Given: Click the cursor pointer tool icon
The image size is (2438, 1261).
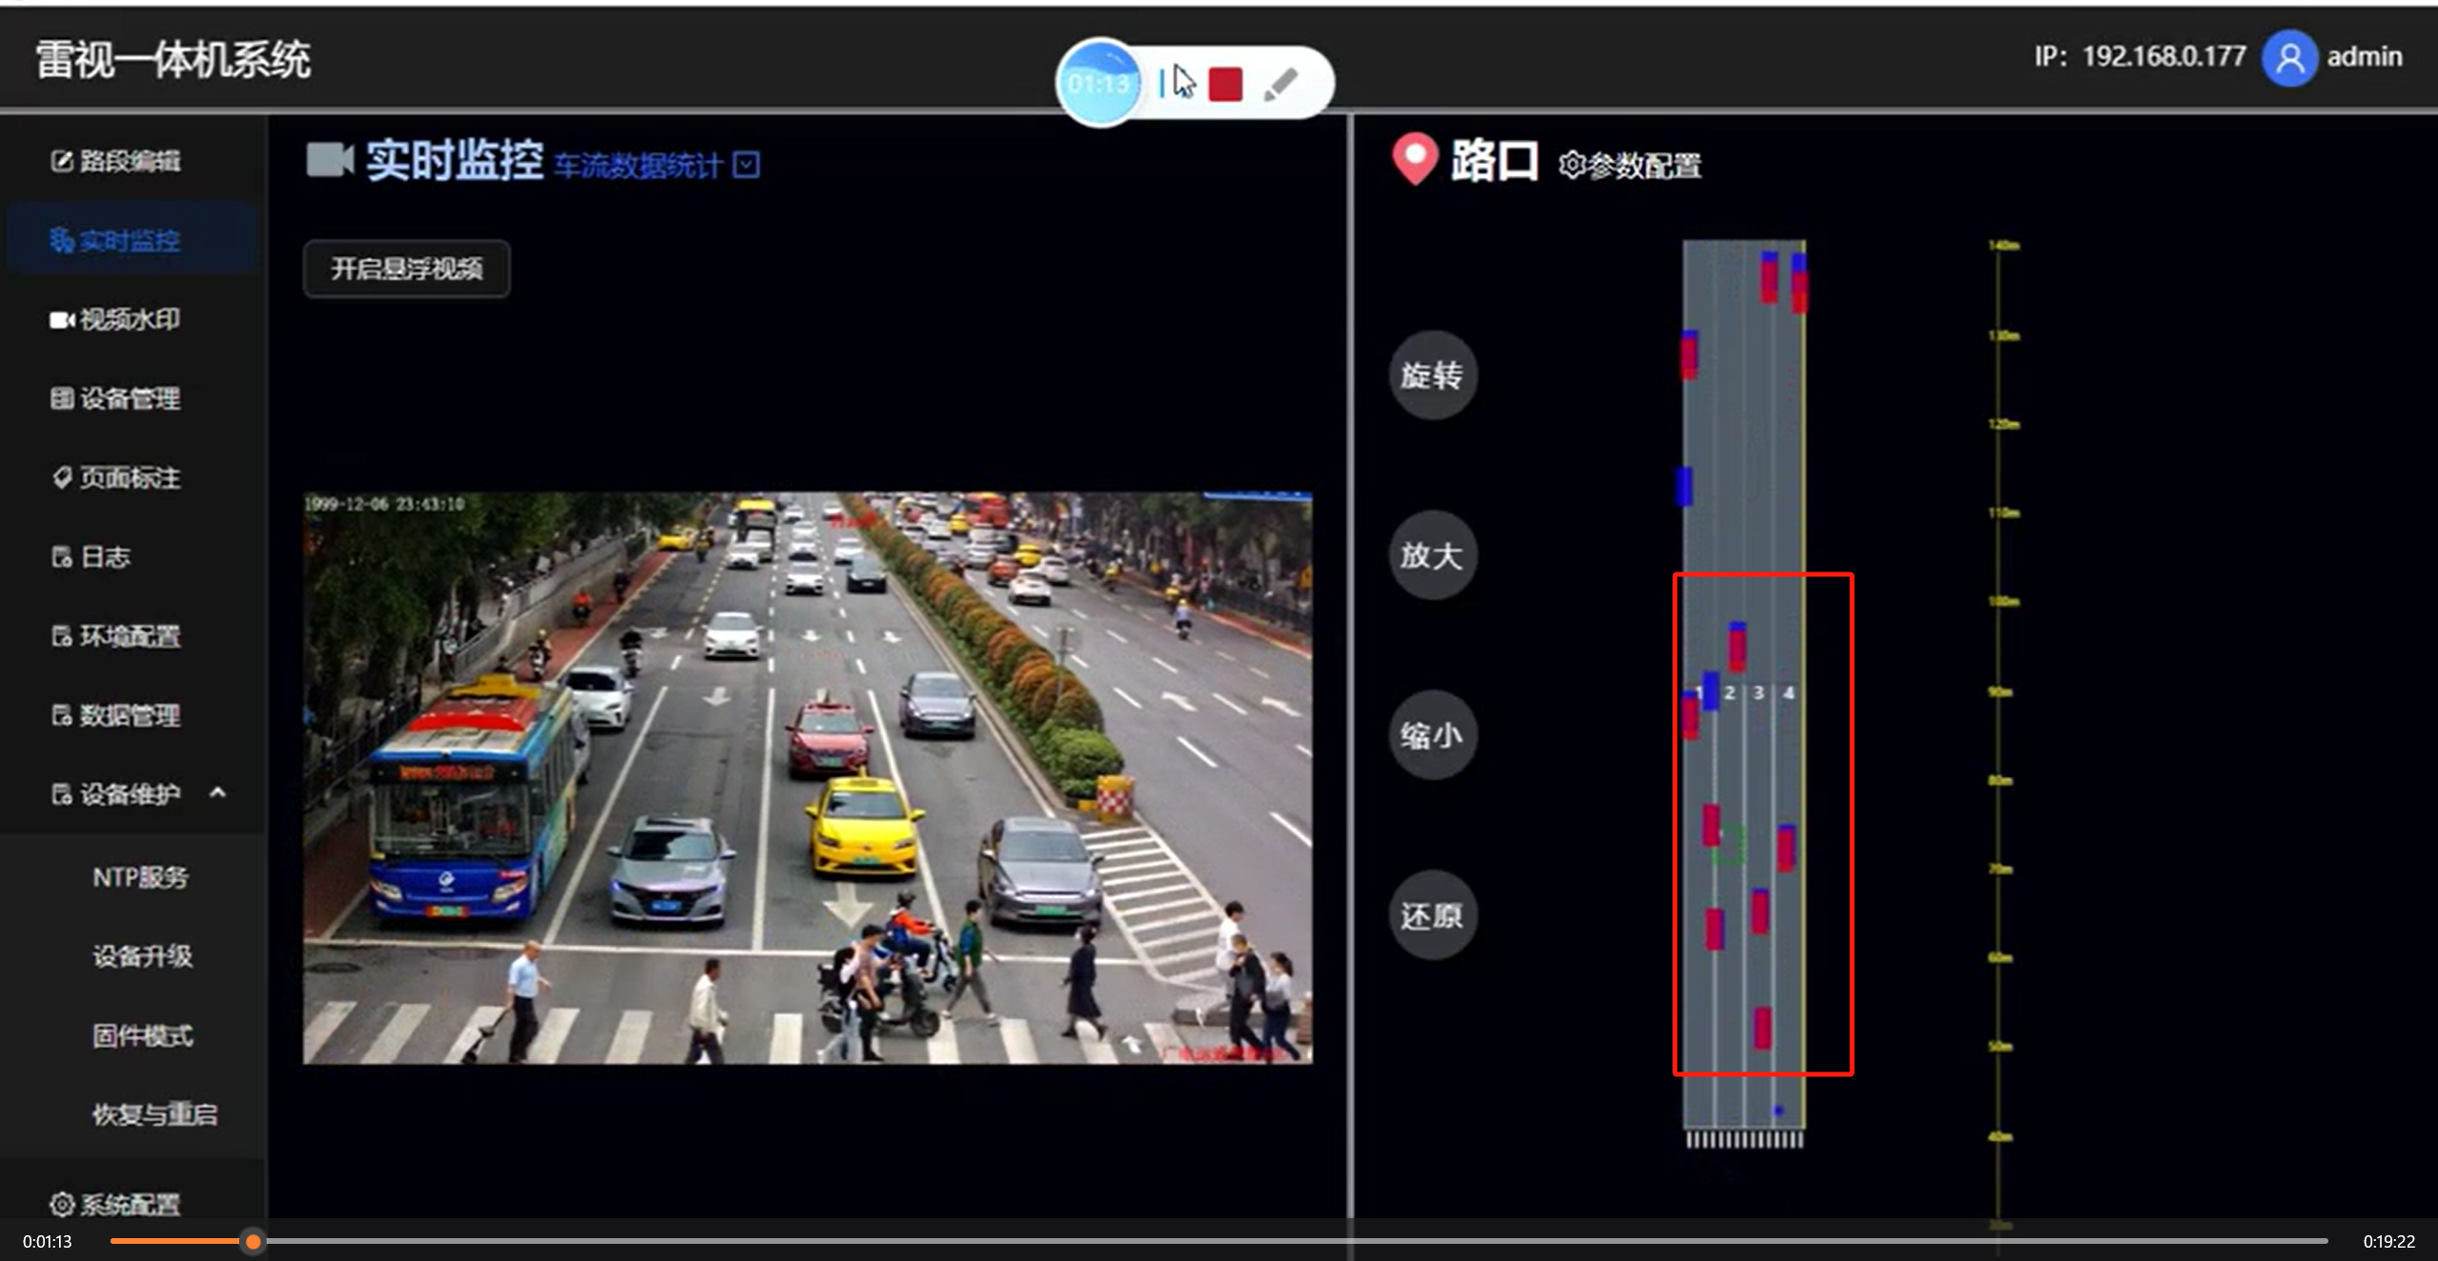Looking at the screenshot, I should [1183, 82].
